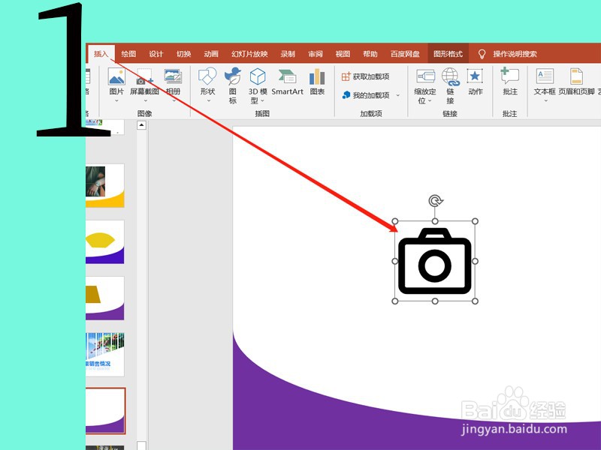Switch to the 审阅 tab
The height and width of the screenshot is (450, 601).
coord(315,54)
